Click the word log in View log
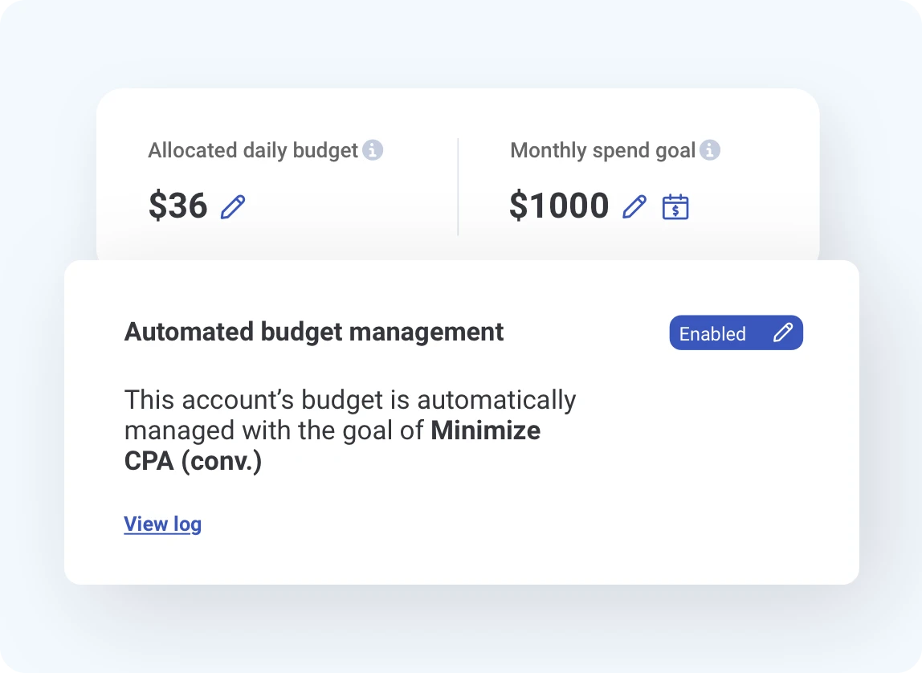 [187, 524]
